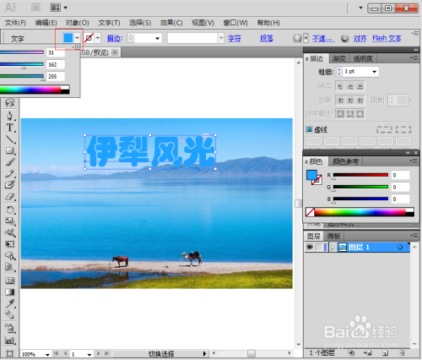Open the zoom level 100% dropdown
Viewport: 422px width, 360px height.
click(47, 354)
